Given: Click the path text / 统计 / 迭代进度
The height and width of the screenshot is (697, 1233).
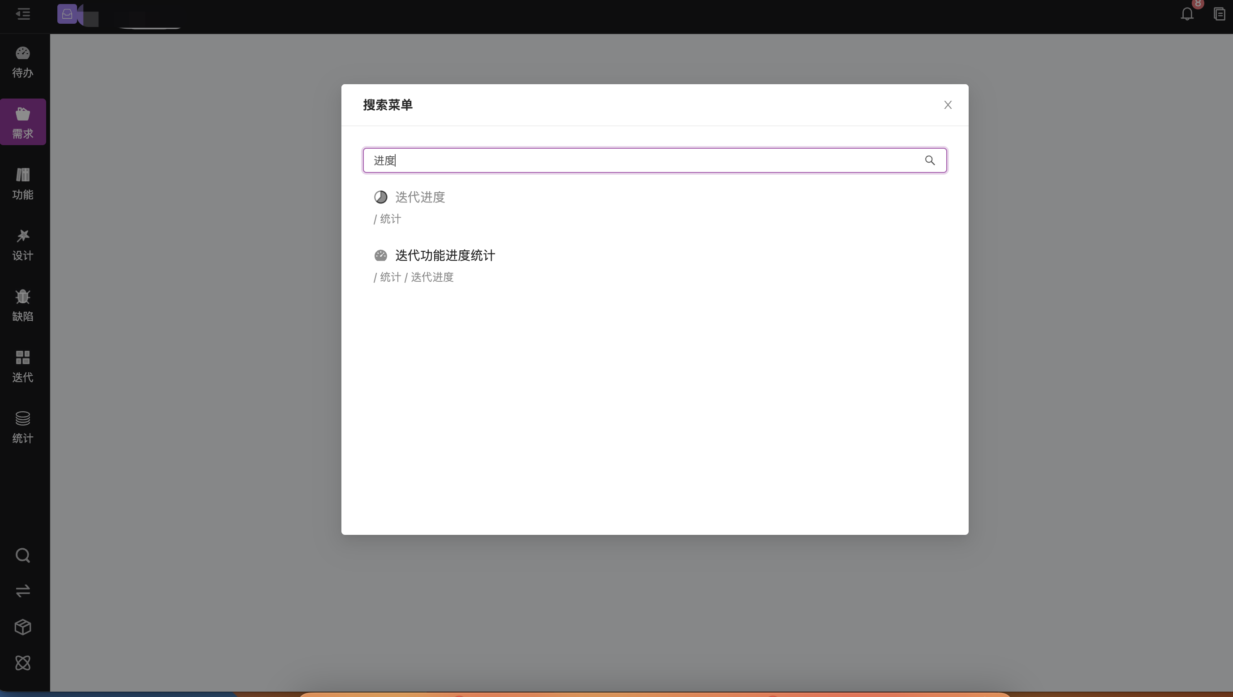Looking at the screenshot, I should pos(414,277).
